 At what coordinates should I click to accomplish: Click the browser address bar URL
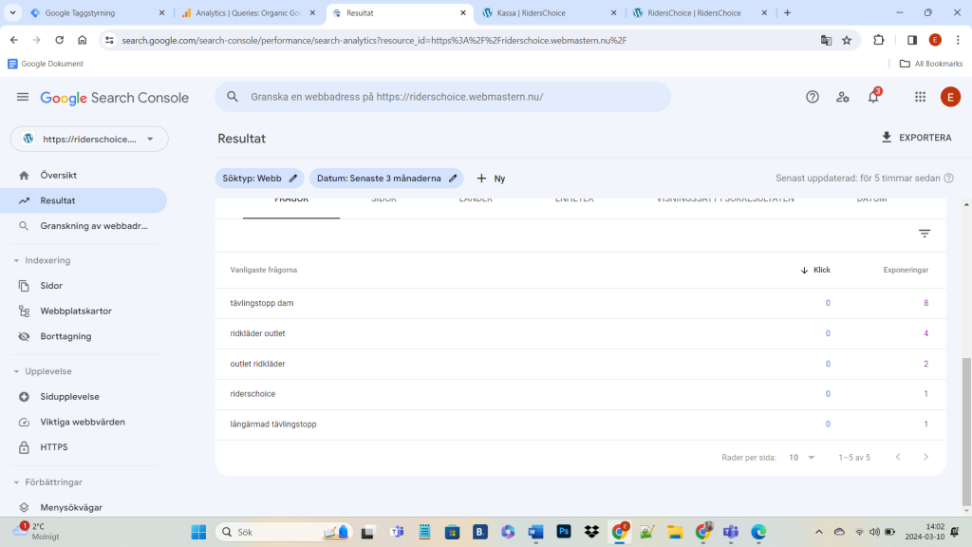374,40
